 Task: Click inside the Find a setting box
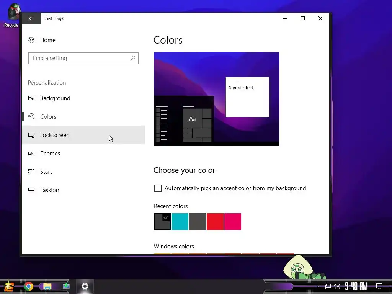tap(83, 58)
